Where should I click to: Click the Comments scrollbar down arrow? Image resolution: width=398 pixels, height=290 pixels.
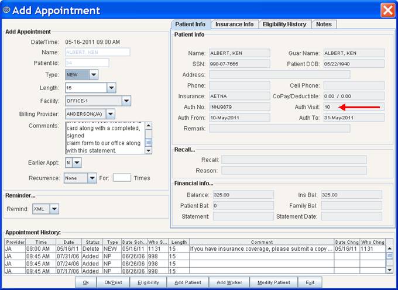[x=149, y=151]
